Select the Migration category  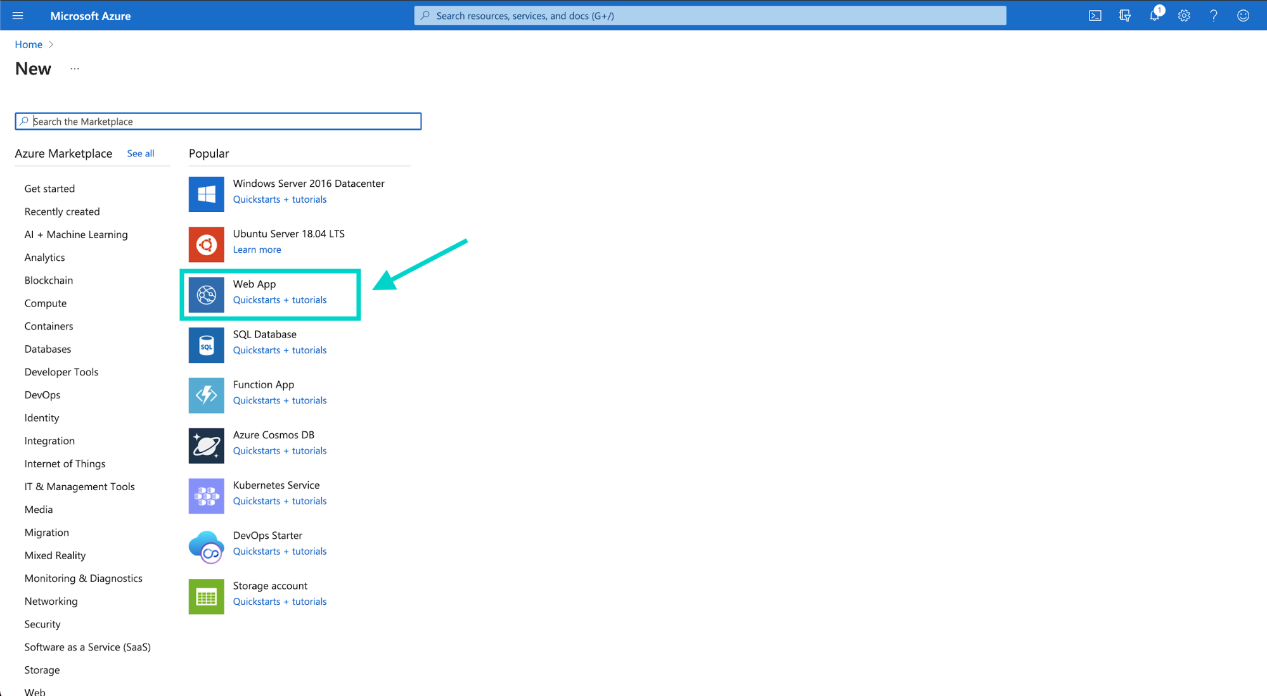[47, 533]
